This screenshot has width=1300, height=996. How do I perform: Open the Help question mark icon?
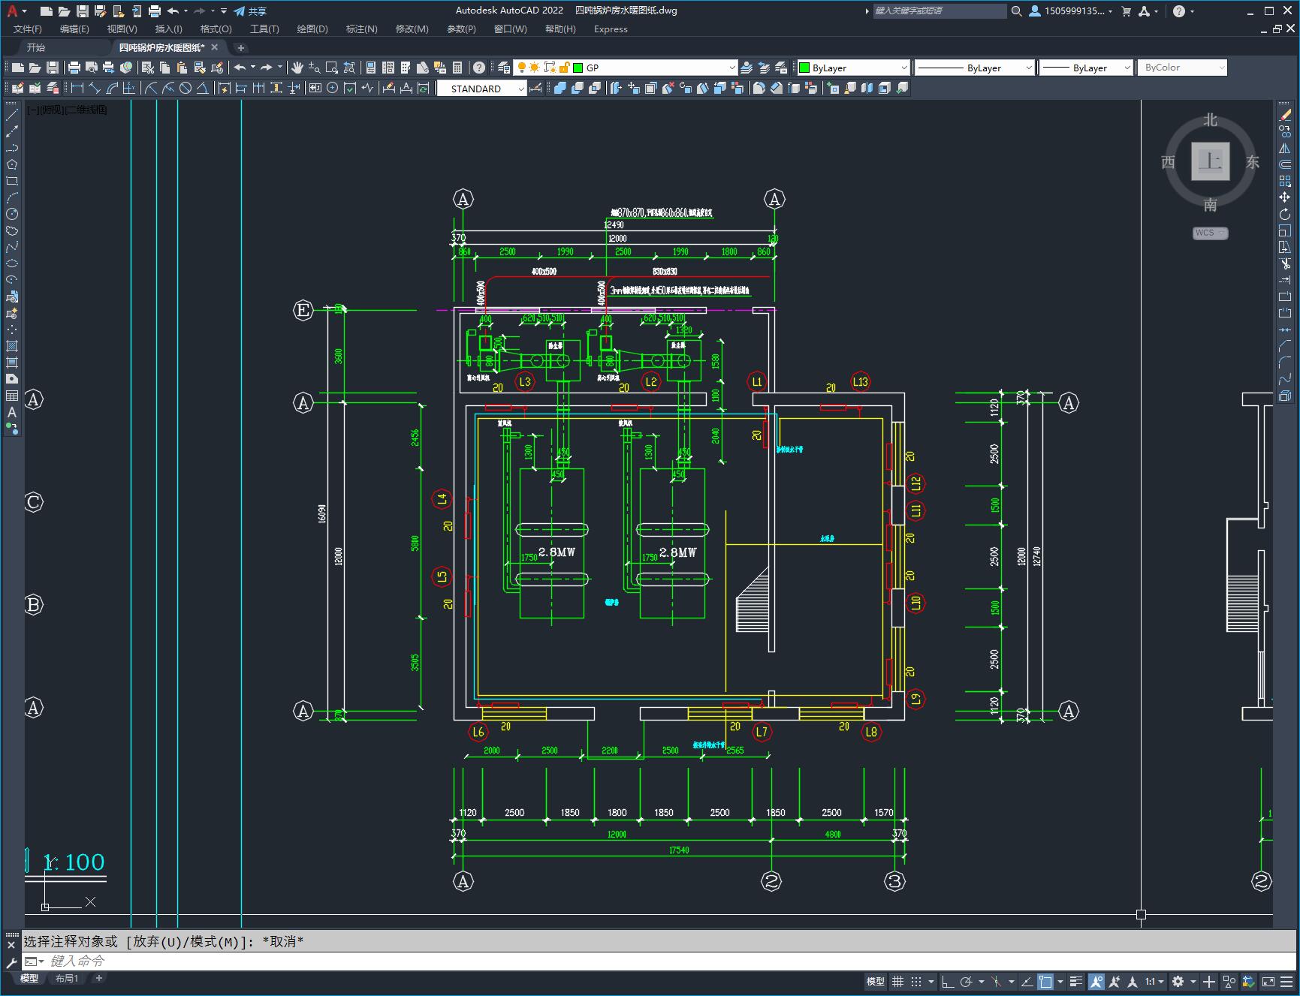coord(479,68)
